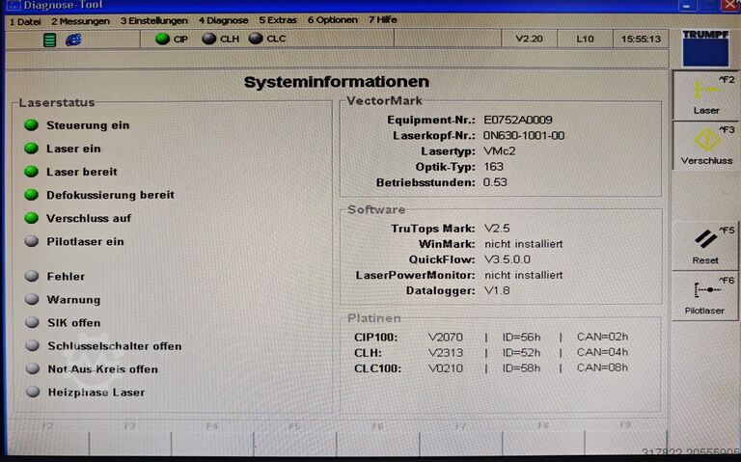Screen dimensions: 741x462
Task: Click the Verschluss F3 button
Action: coord(705,146)
